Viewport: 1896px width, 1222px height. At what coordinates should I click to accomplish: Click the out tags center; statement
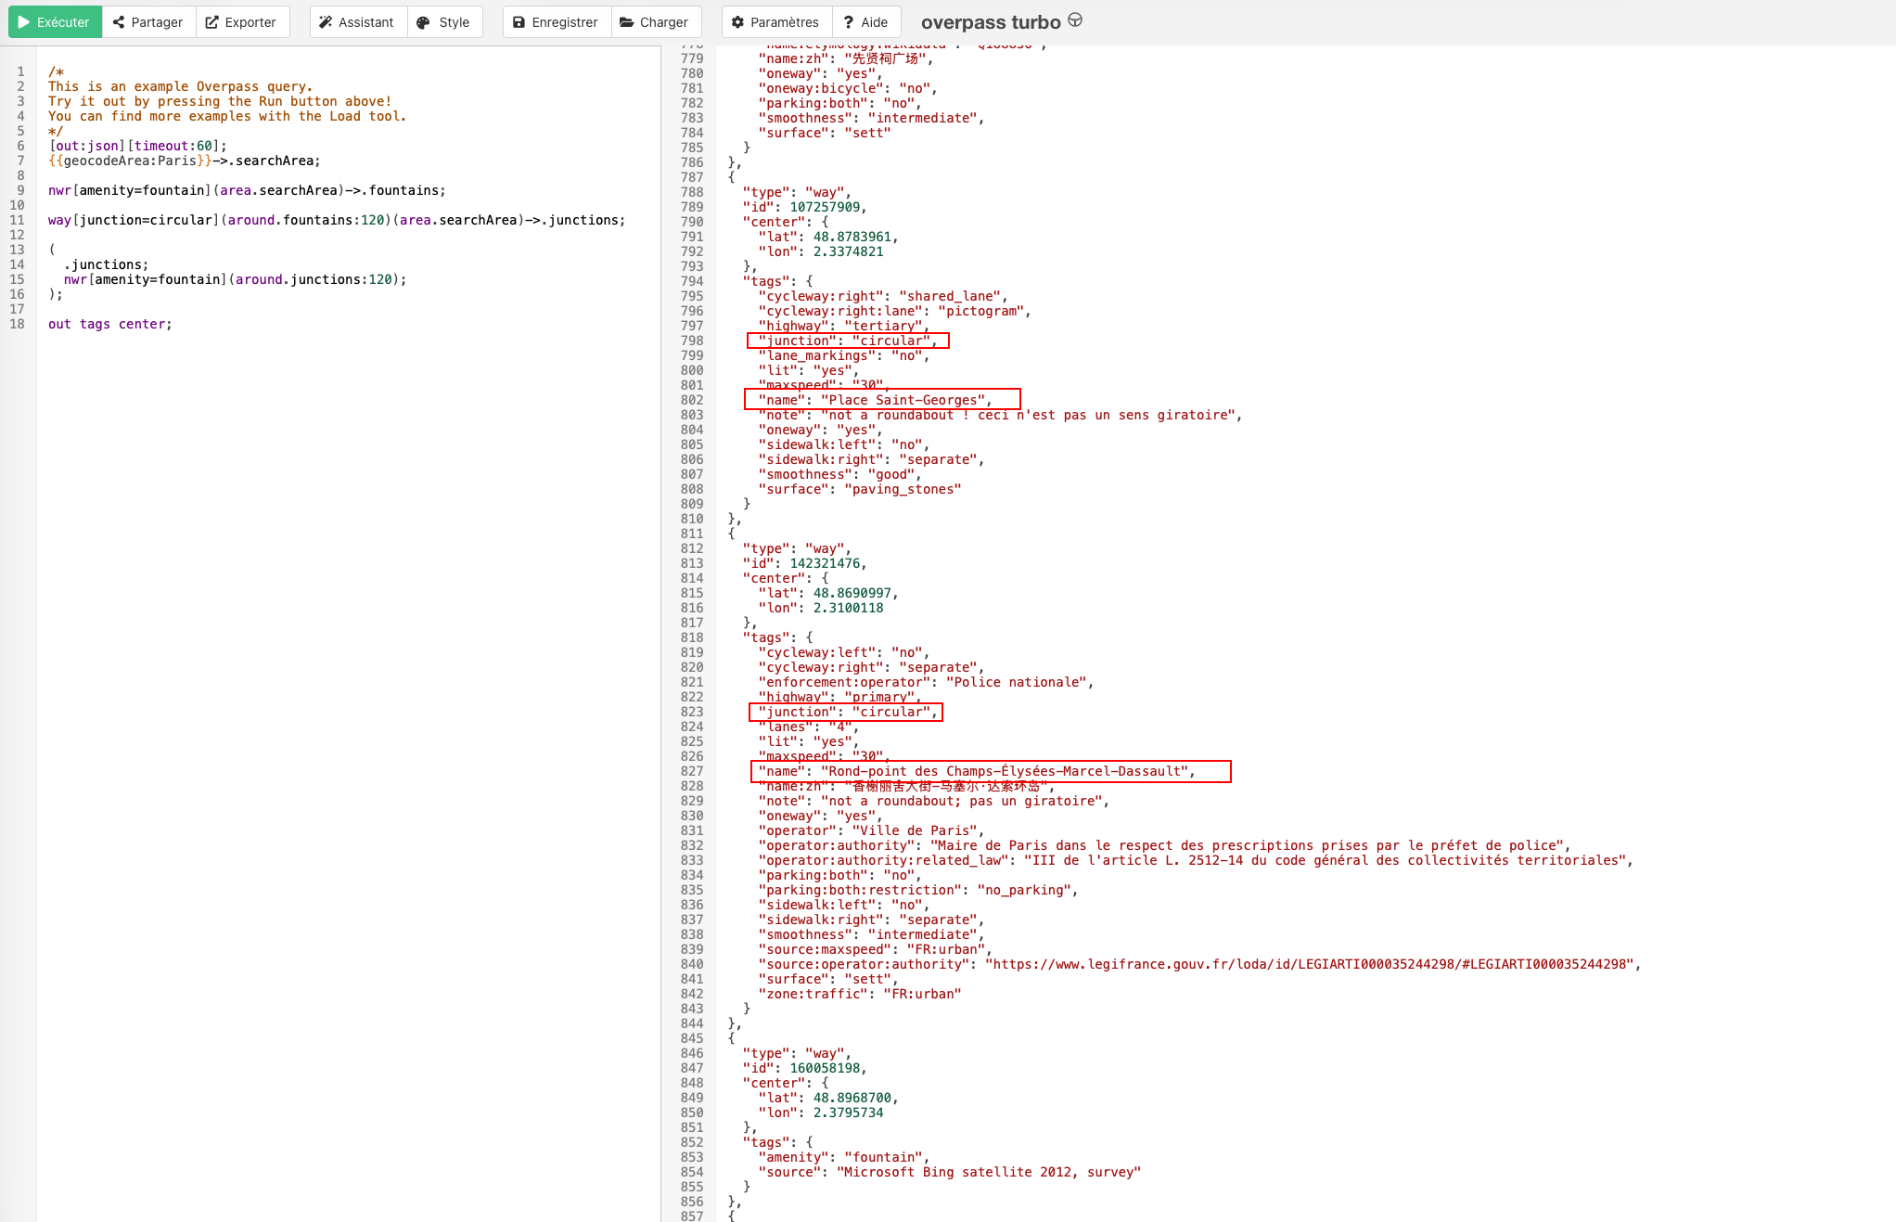point(110,324)
